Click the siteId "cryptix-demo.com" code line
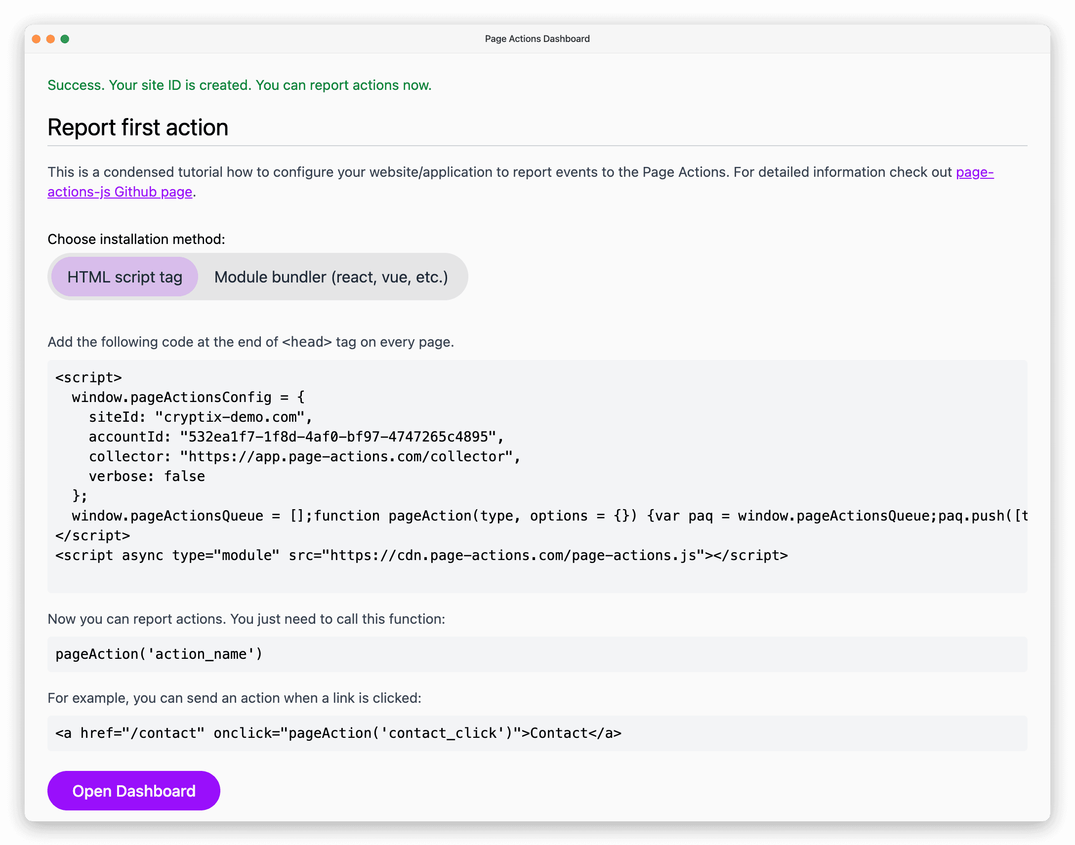 tap(201, 417)
